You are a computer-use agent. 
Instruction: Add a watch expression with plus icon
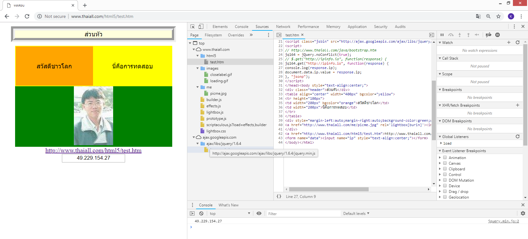(509, 42)
